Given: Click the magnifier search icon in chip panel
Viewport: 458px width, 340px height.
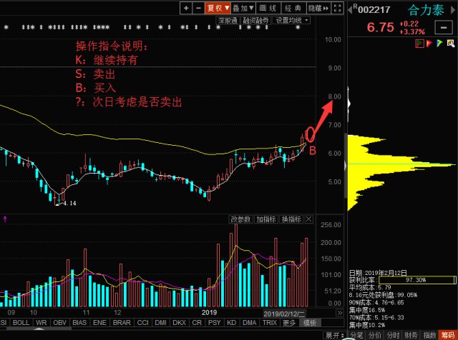Looking at the screenshot, I should coord(451,44).
